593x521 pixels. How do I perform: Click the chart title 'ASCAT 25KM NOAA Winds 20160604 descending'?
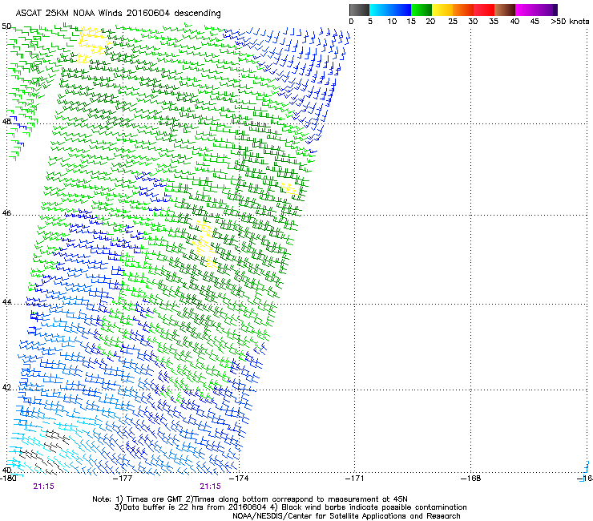[x=118, y=14]
